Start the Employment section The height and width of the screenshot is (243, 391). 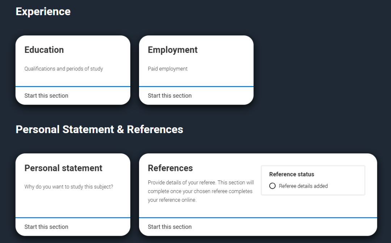(170, 96)
